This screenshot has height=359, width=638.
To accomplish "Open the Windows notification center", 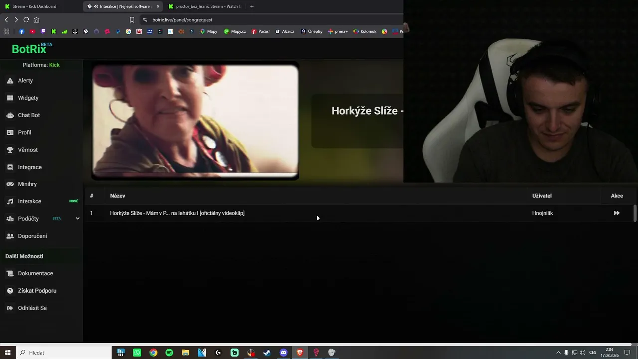I will (x=627, y=353).
